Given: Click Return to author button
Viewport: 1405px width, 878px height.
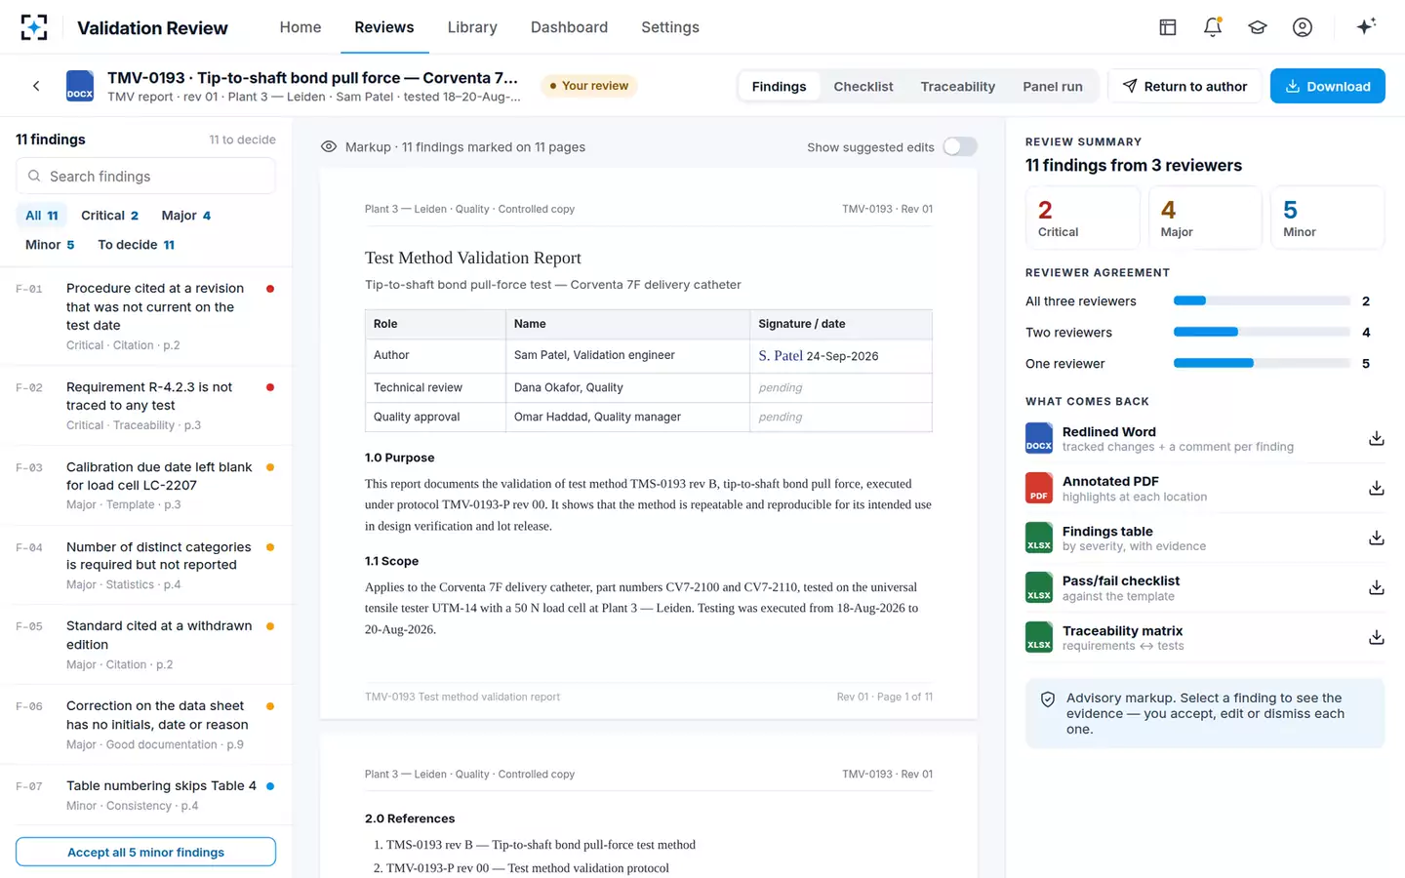Looking at the screenshot, I should coord(1184,86).
